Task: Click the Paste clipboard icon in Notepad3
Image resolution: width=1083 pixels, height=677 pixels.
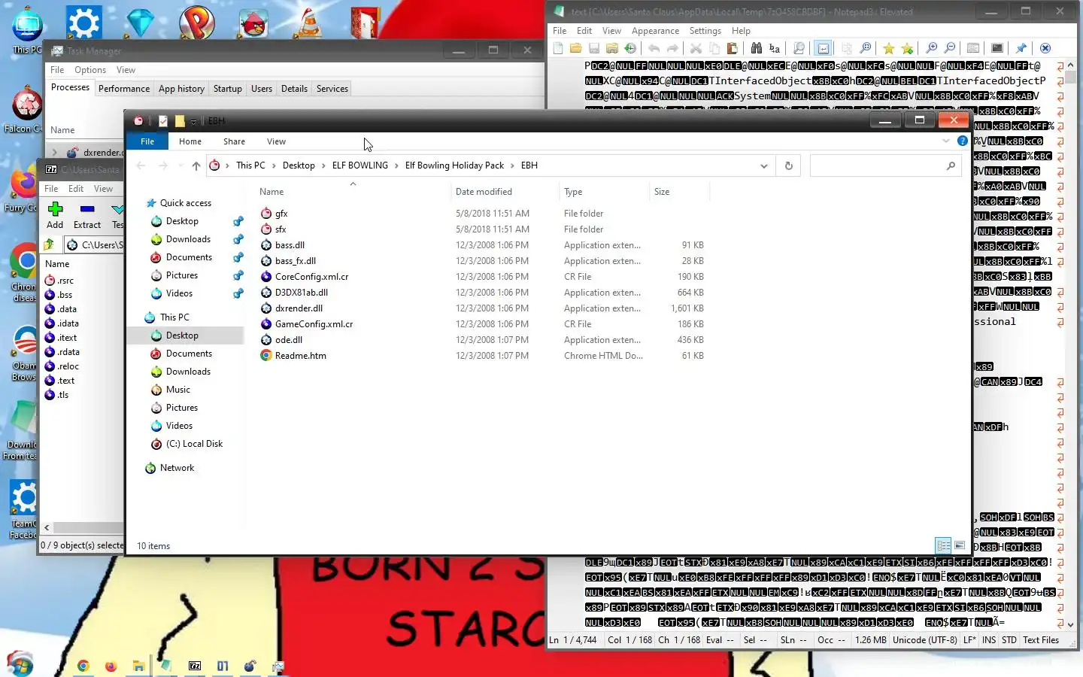Action: coord(732,48)
